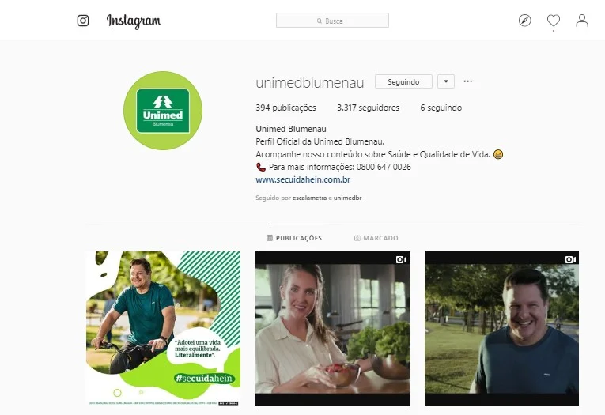Switch to the Publicações tab

[294, 238]
